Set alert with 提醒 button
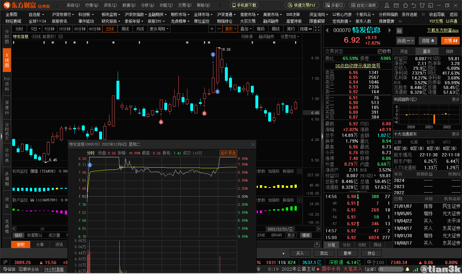462x274 pixels. [428, 41]
